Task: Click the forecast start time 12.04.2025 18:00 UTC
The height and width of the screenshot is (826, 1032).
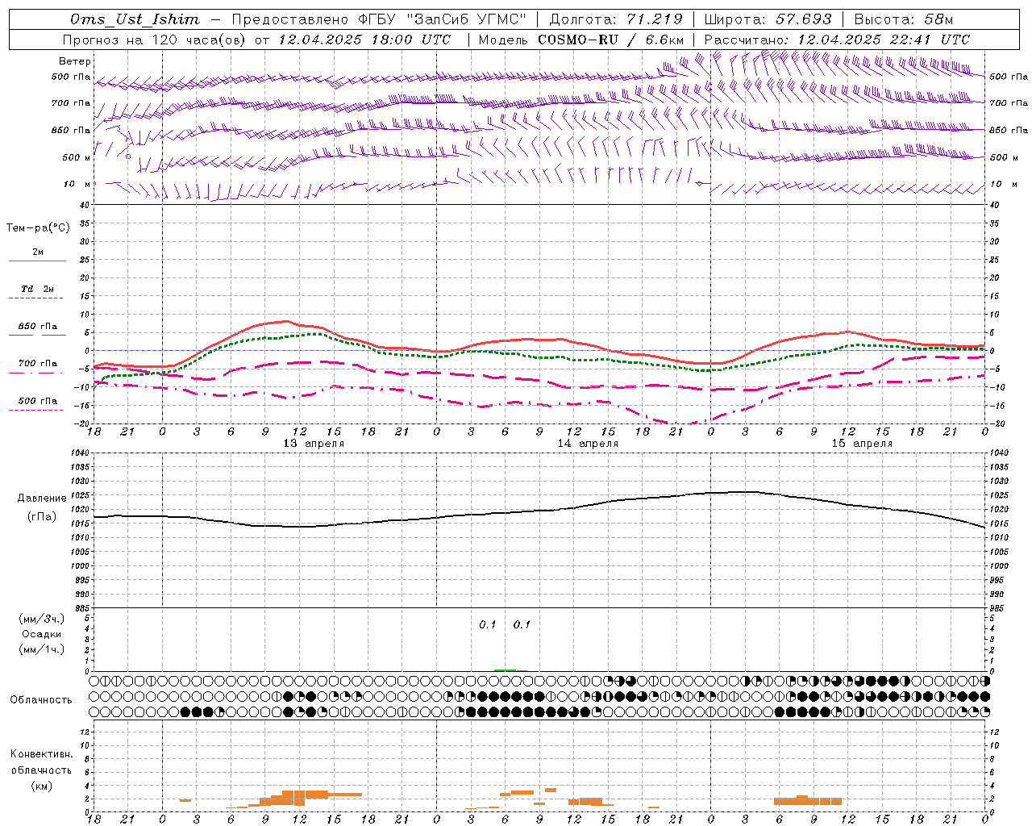Action: coord(364,40)
